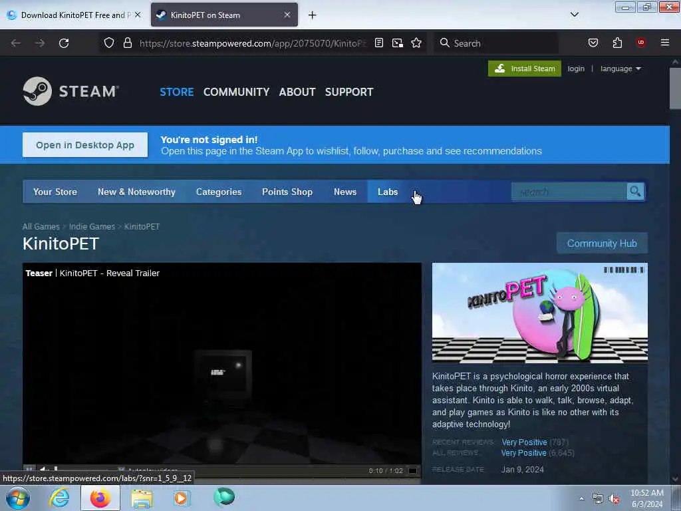The width and height of the screenshot is (681, 511).
Task: Click picture-in-picture icon in address bar
Action: (398, 43)
